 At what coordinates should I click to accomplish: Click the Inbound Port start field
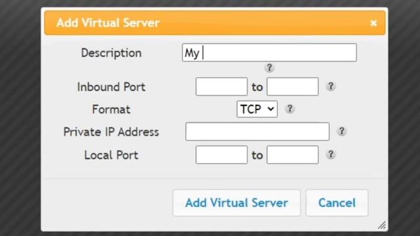point(222,87)
